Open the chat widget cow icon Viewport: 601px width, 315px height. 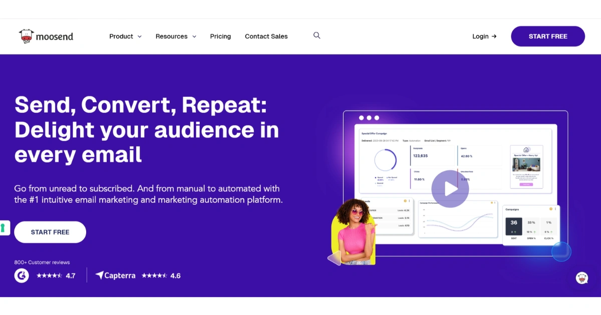[x=581, y=278]
